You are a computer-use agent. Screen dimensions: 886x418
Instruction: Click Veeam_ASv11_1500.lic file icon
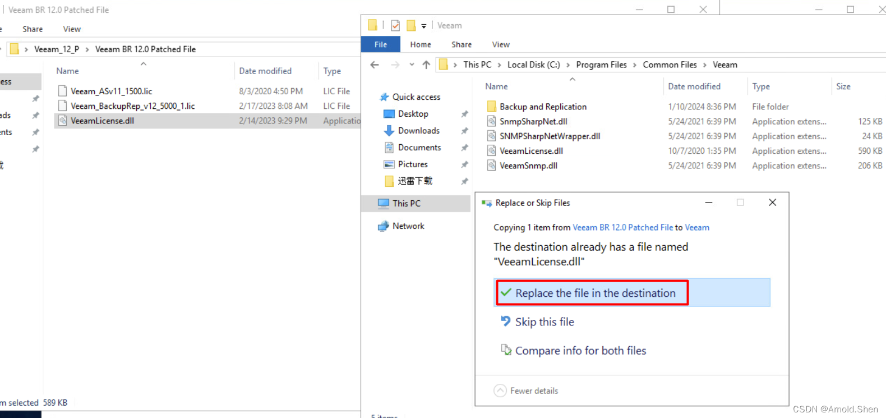[x=63, y=91]
